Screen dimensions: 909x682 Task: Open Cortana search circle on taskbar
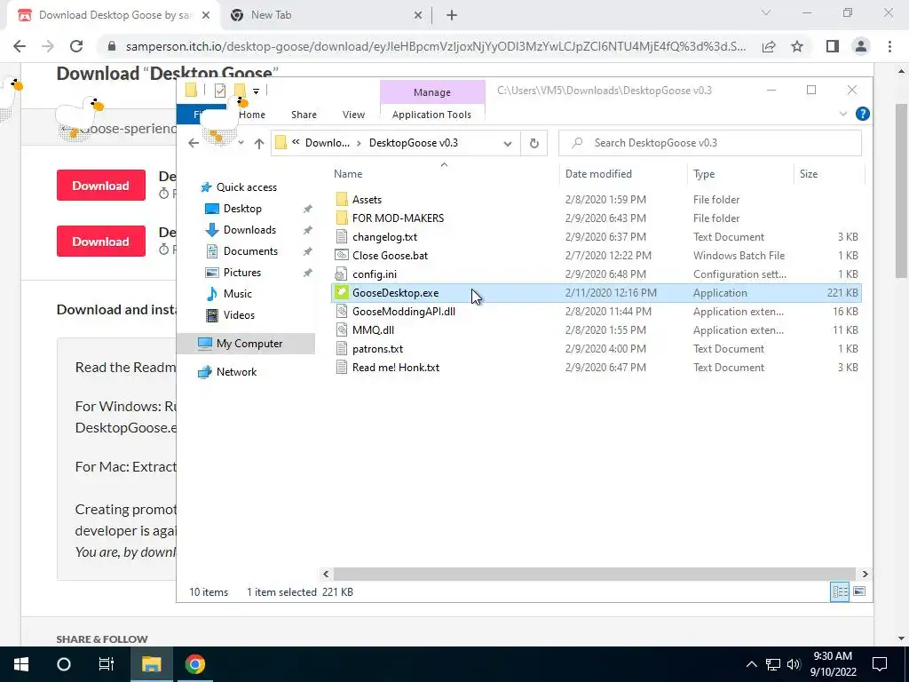point(64,664)
